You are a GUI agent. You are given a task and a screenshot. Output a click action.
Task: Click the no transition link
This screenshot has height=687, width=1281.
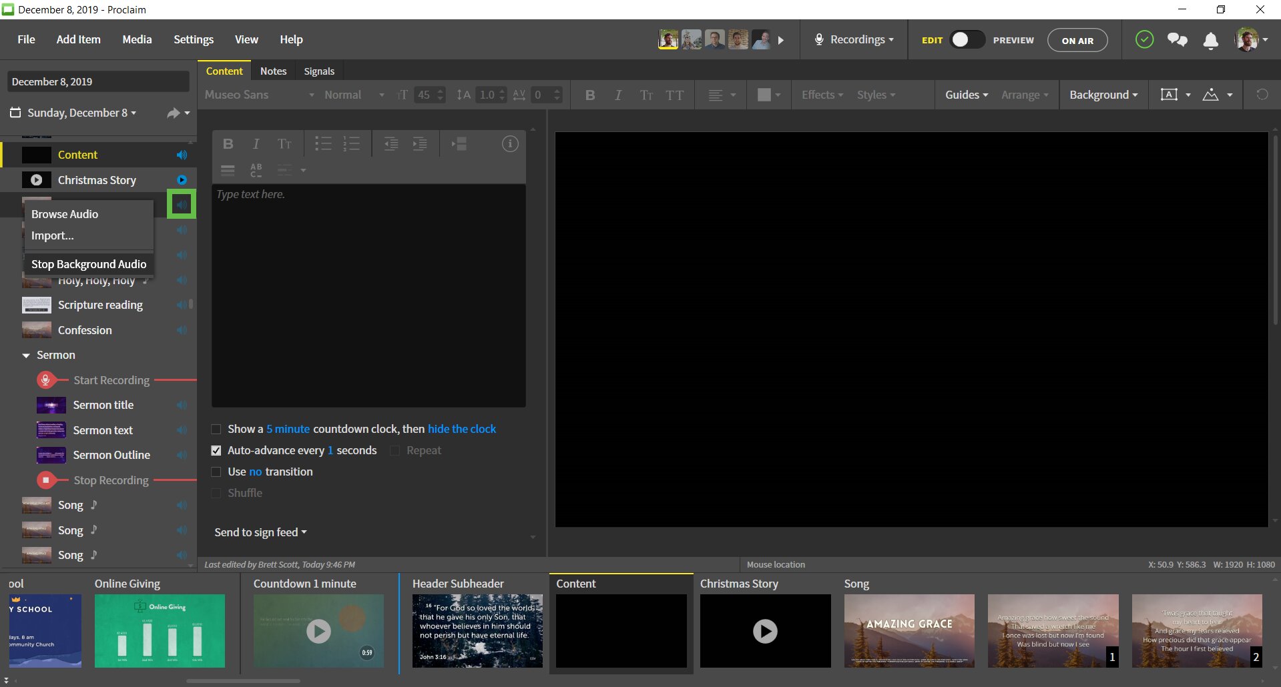tap(256, 472)
